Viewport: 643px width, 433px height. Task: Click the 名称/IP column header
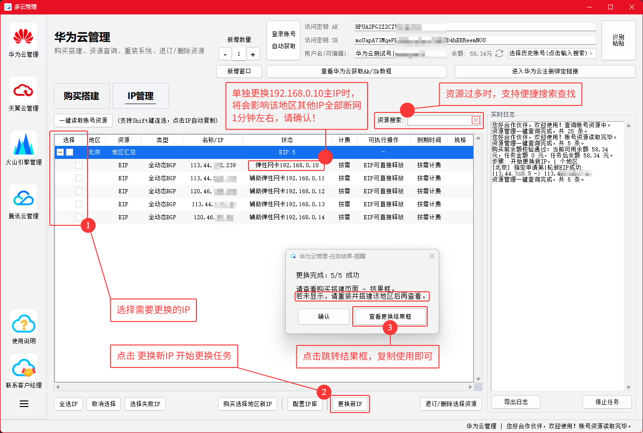213,140
